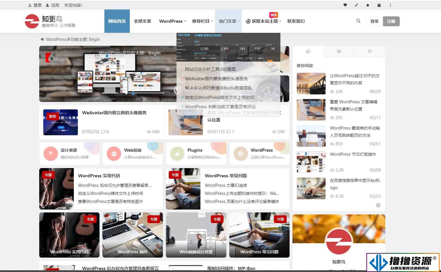Click the Web前端 category globe icon
Screen dimensions: 441x272
[114, 153]
